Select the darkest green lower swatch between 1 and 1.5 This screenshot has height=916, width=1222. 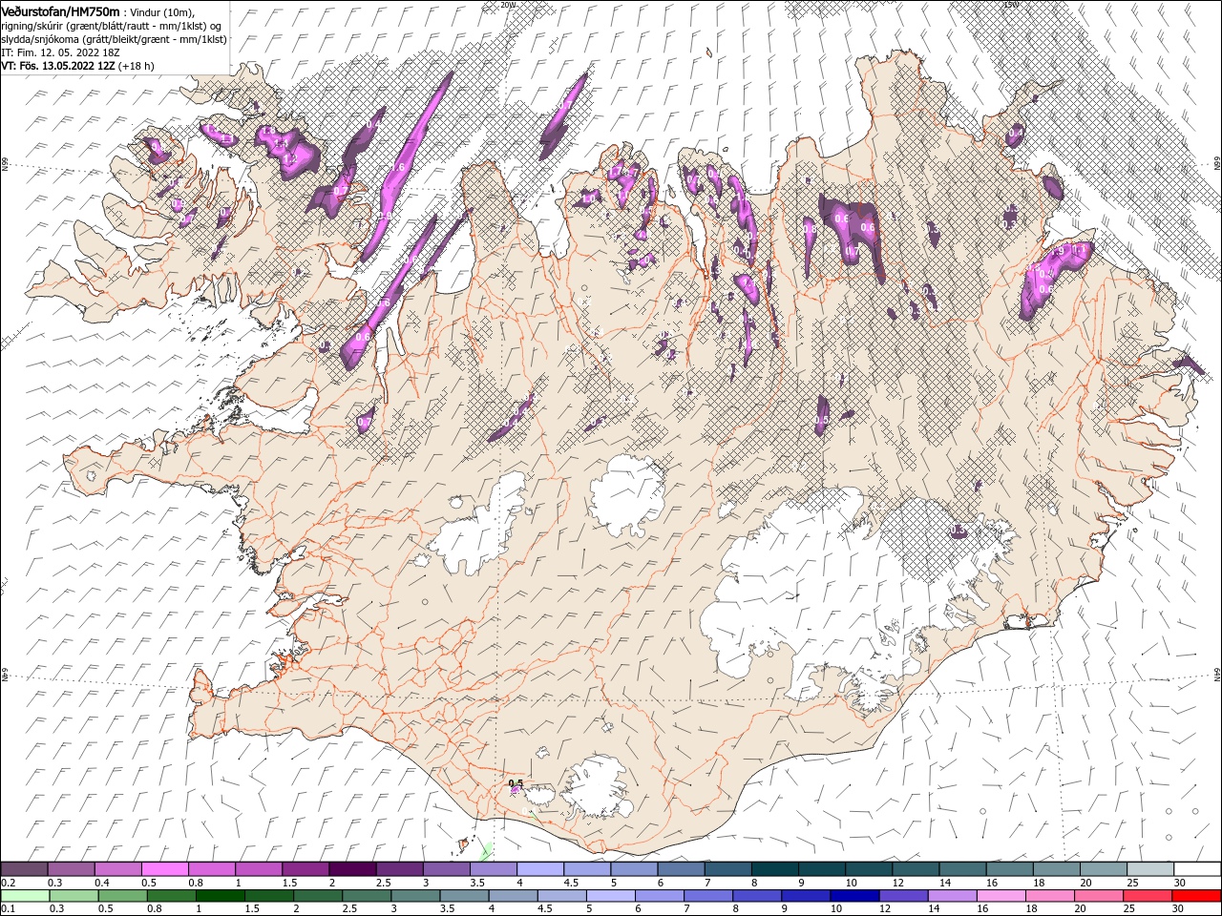point(220,896)
